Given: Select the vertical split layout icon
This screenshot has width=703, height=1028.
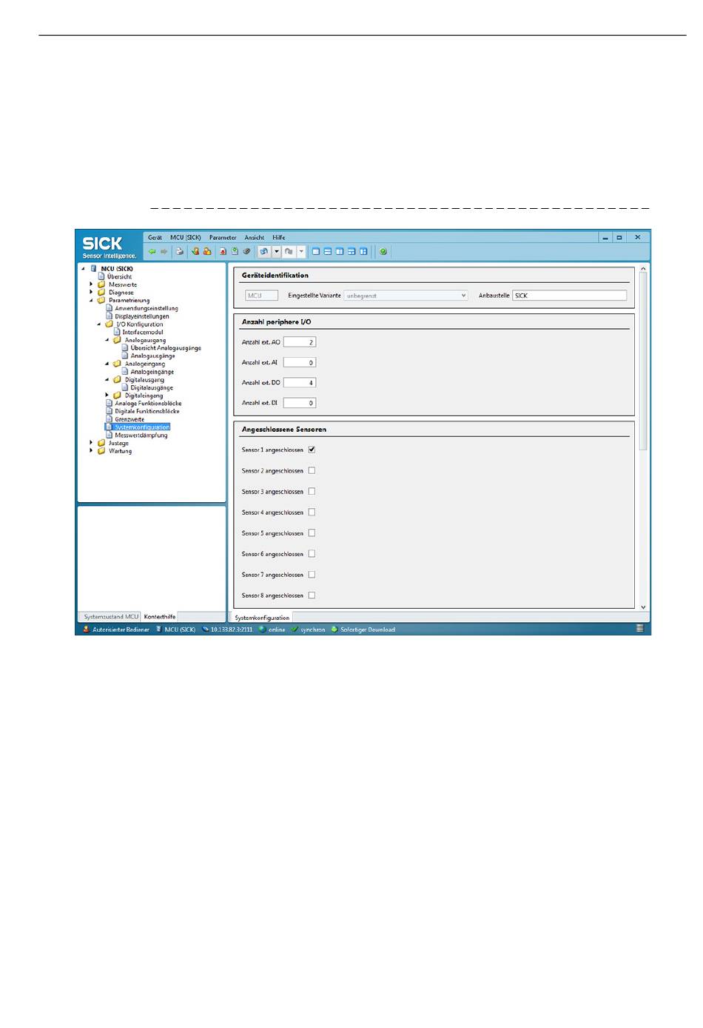Looking at the screenshot, I should [x=340, y=252].
